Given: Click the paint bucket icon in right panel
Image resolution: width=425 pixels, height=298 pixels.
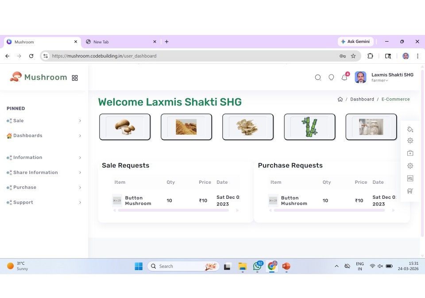Looking at the screenshot, I should click(x=410, y=129).
